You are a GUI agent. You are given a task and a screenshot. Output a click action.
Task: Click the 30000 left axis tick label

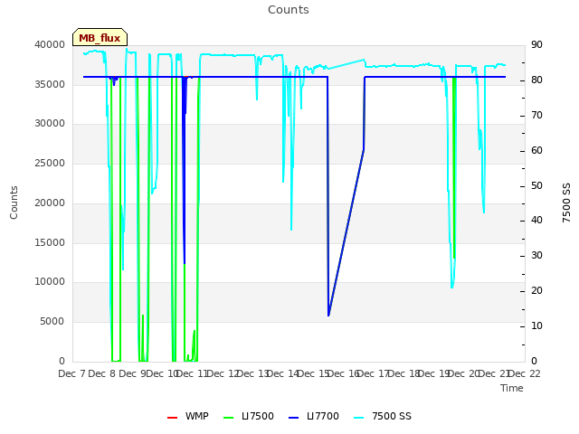[x=50, y=123]
